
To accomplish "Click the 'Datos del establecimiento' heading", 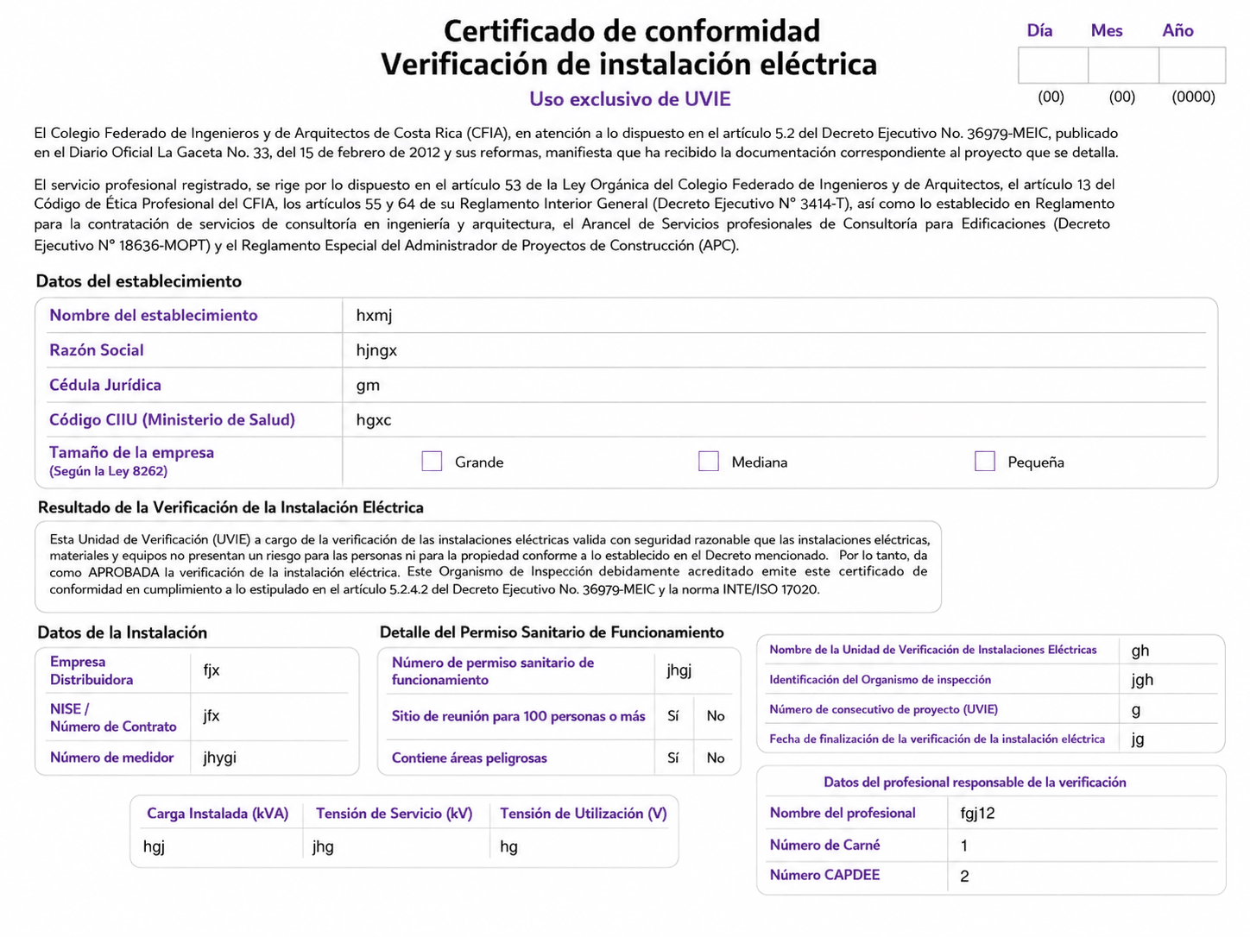I will pos(139,281).
